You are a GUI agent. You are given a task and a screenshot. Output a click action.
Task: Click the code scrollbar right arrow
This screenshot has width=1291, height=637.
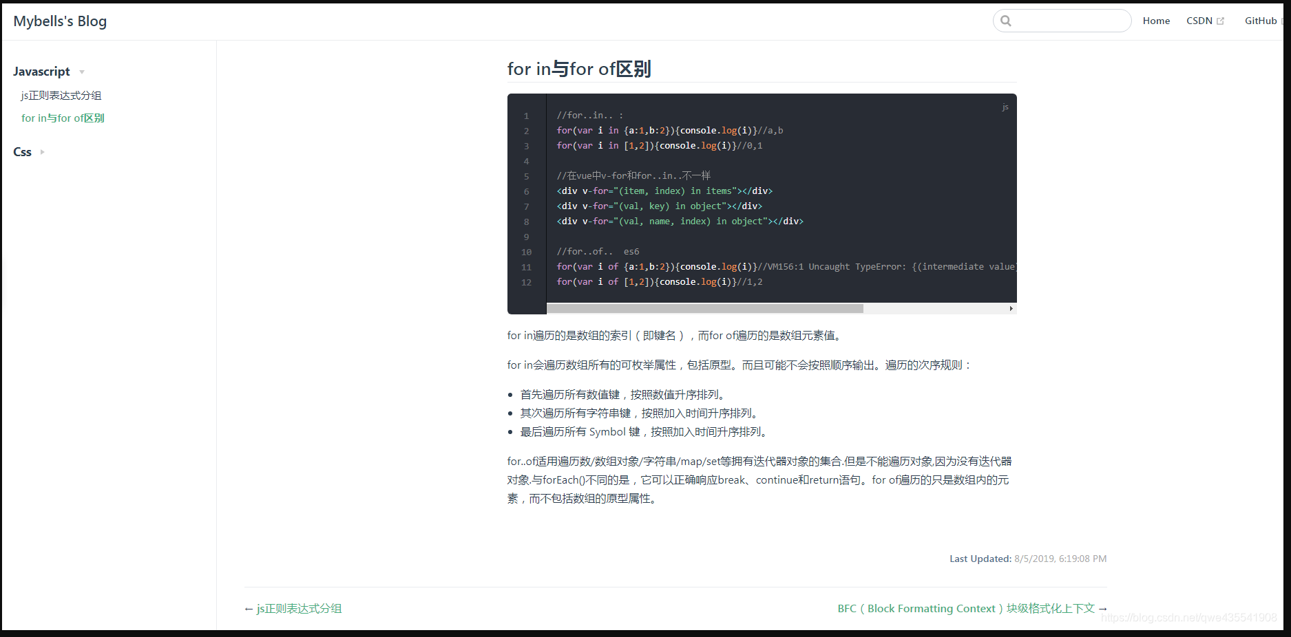click(1011, 309)
